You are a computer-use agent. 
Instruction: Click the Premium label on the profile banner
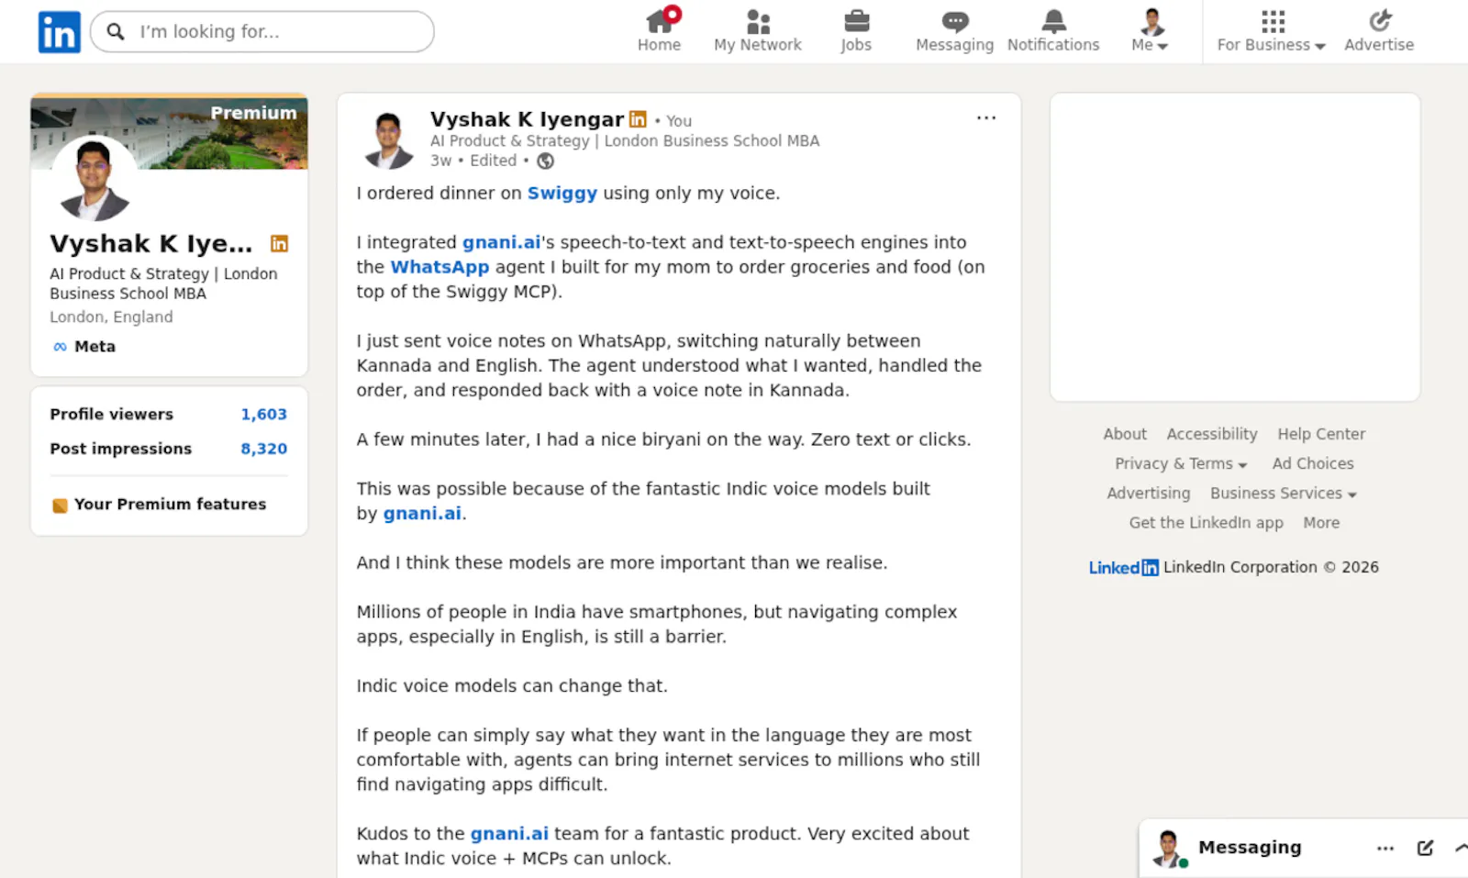point(254,113)
